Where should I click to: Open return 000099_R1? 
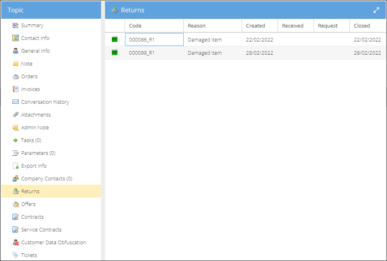click(142, 53)
